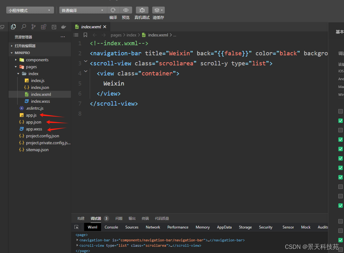
Task: Open index.json file
Action: [x=40, y=87]
